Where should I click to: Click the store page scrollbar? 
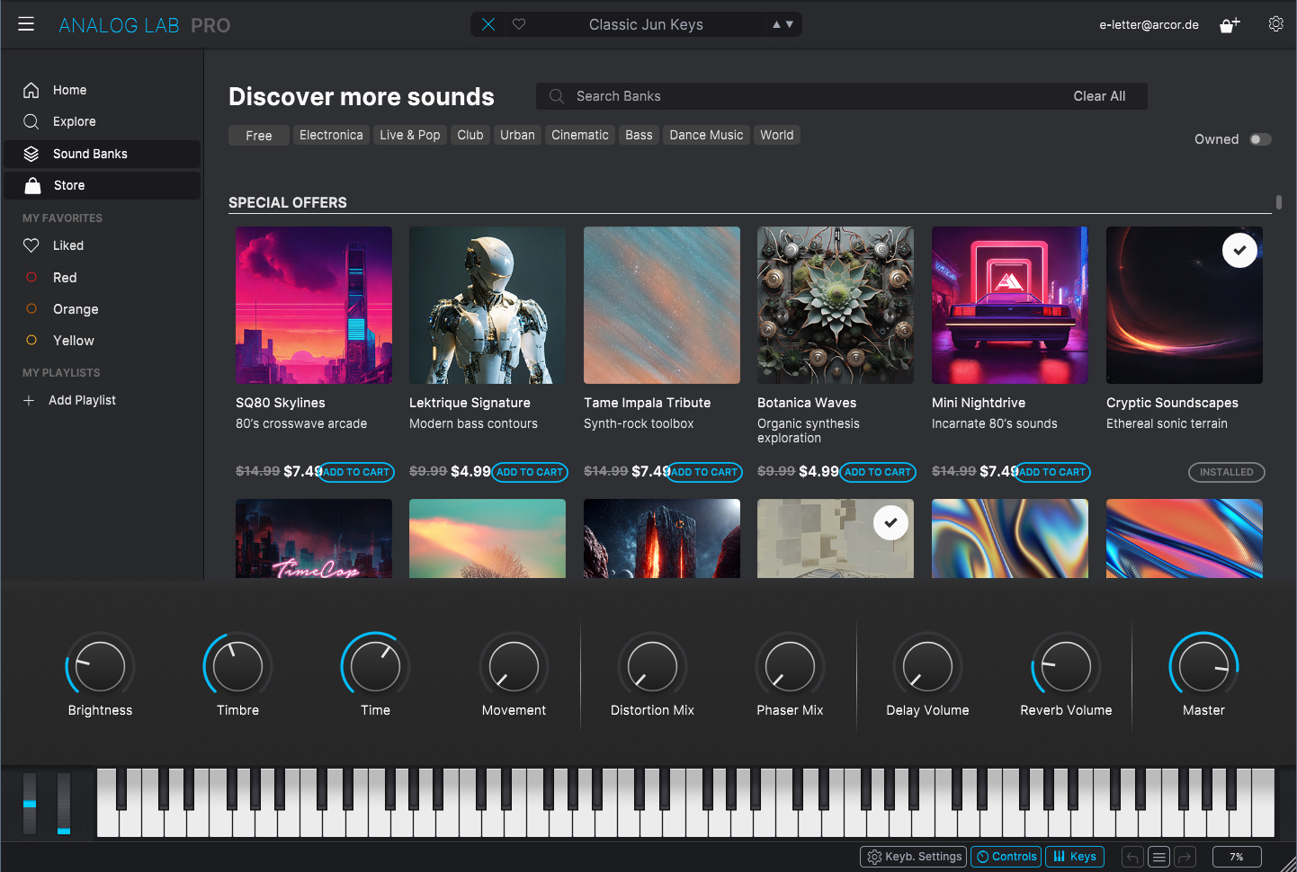(1278, 202)
